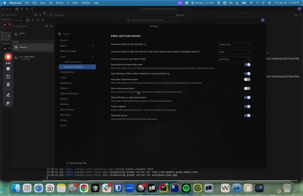The width and height of the screenshot is (303, 196).
Task: Open tab filter options beside Search tabs
Action: [x=46, y=26]
